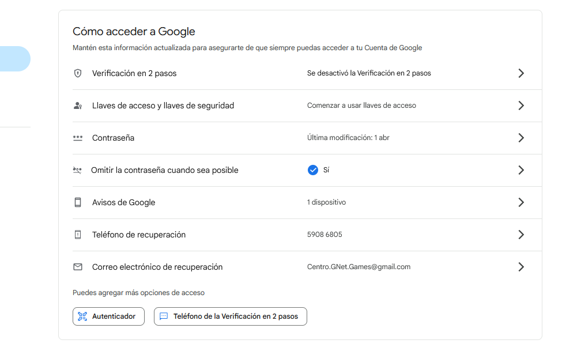Click the recovery email Centro.GNet.Games@gmail.com
The height and width of the screenshot is (351, 581).
[x=359, y=267]
